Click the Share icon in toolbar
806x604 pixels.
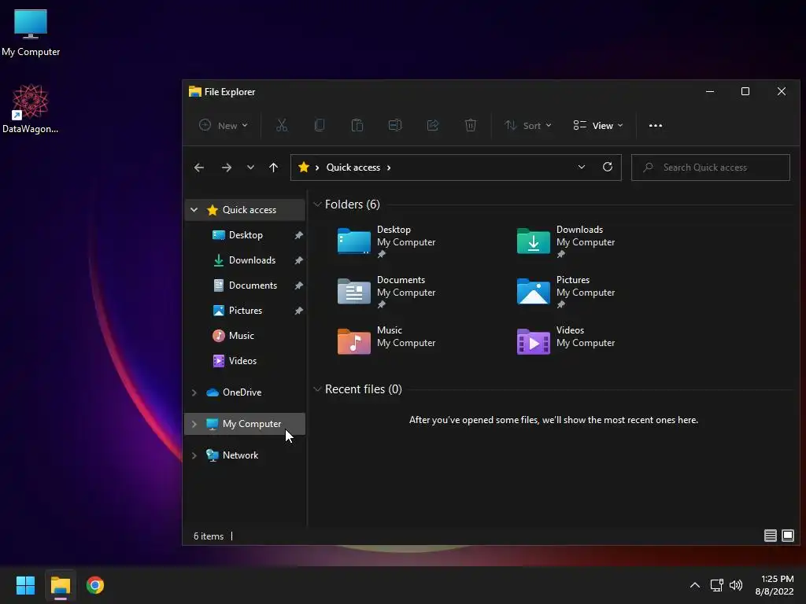433,125
